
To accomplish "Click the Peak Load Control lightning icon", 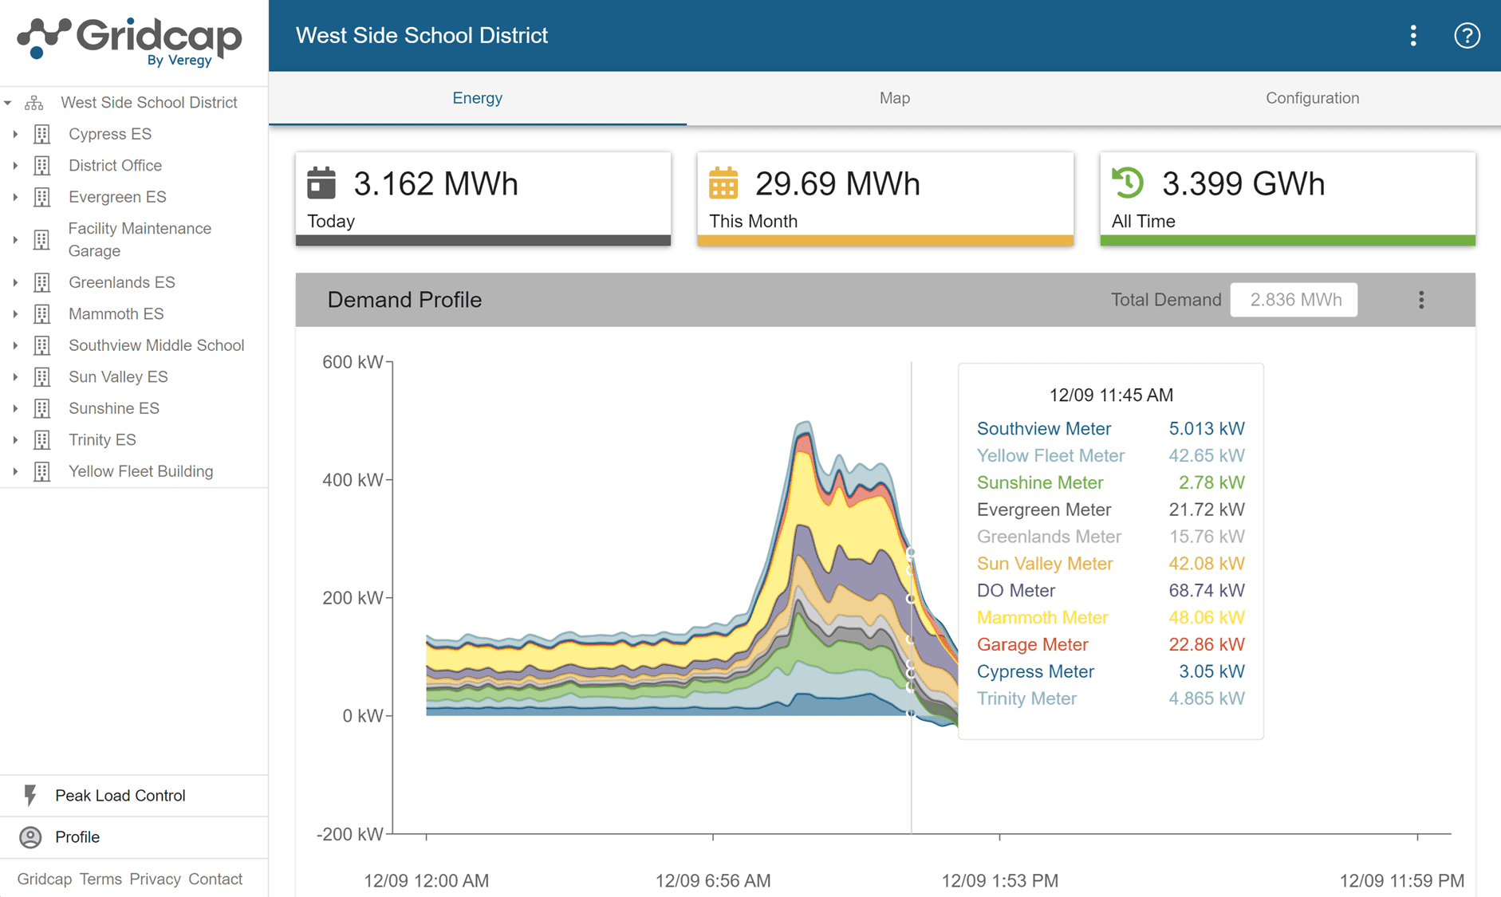I will [30, 795].
